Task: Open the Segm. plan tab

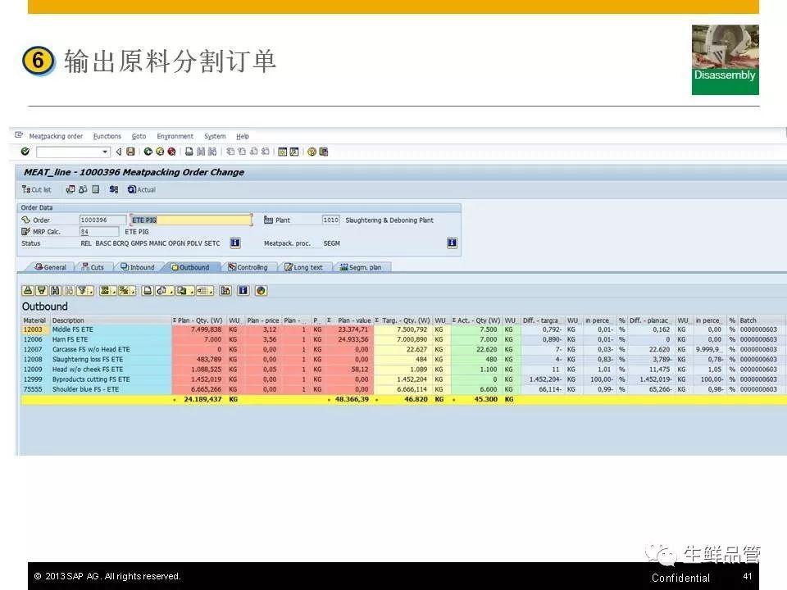Action: 361,267
